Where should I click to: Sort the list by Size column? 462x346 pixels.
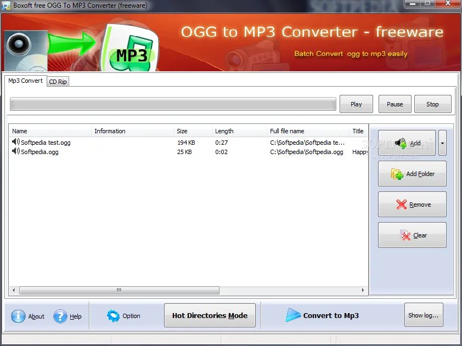[x=193, y=131]
